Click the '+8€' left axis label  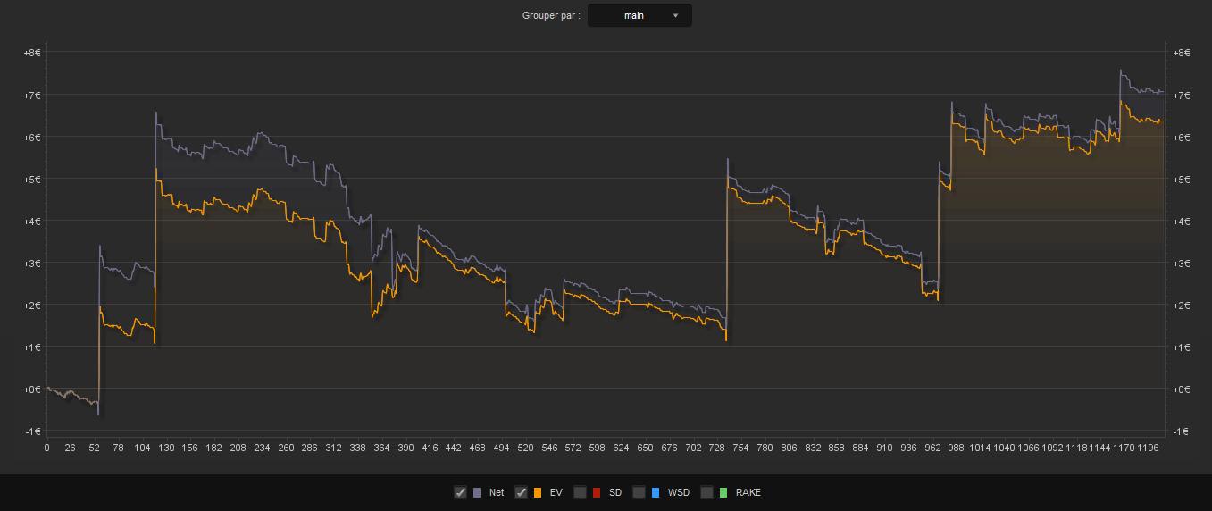tap(32, 53)
